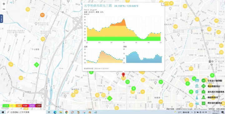Click the red 150 scale swatch
The image size is (225, 114).
(25, 106)
